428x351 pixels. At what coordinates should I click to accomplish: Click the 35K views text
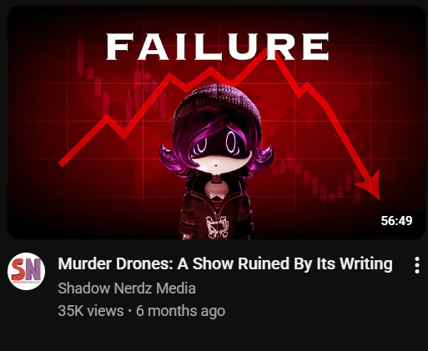click(91, 311)
